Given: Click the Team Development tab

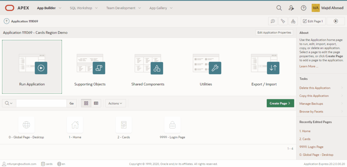Looking at the screenshot, I should click(121, 8).
